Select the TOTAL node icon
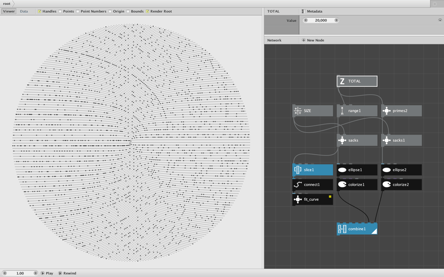The height and width of the screenshot is (277, 444). point(342,82)
